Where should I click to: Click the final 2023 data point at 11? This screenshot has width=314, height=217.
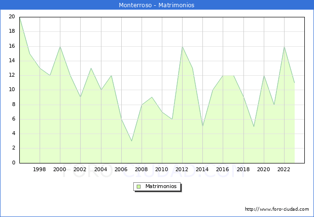294,83
